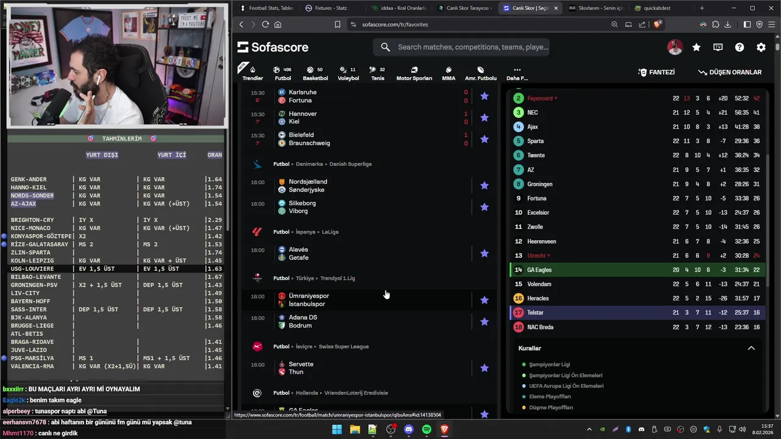The width and height of the screenshot is (781, 439).
Task: Expand the Daha F... more sports menu
Action: [517, 73]
